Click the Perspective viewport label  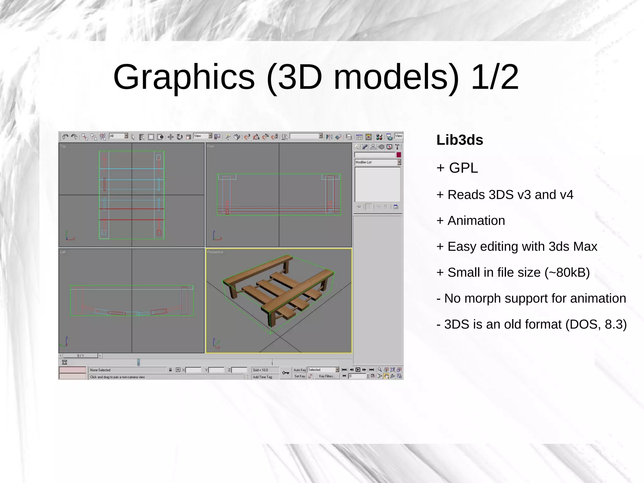tap(215, 252)
